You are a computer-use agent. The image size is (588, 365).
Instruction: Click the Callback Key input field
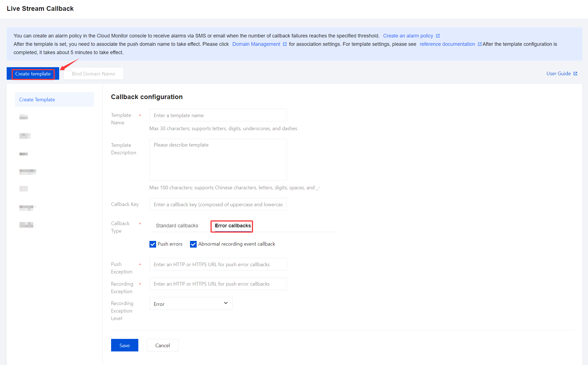tap(218, 204)
